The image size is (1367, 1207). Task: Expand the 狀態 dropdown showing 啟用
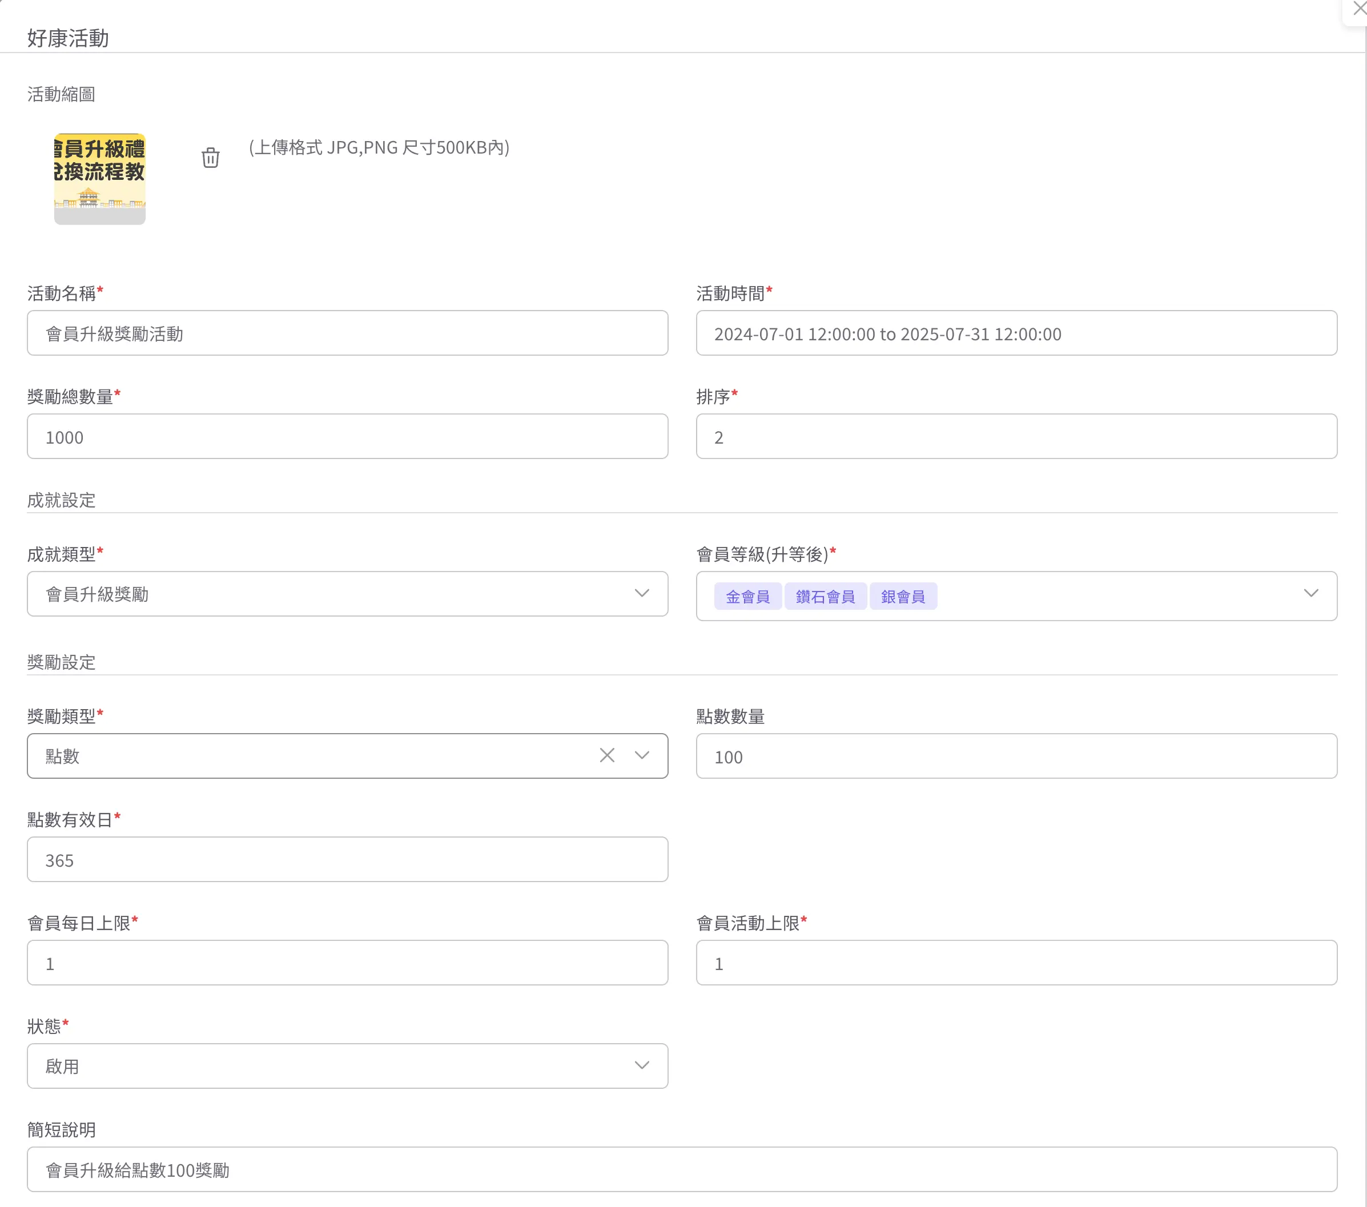[x=641, y=1066]
